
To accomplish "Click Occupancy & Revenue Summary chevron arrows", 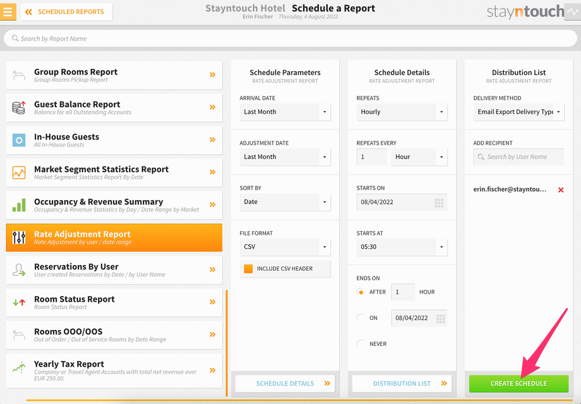I will coord(212,205).
